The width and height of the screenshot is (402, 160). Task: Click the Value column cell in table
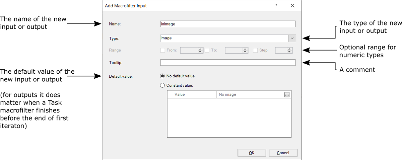192,95
